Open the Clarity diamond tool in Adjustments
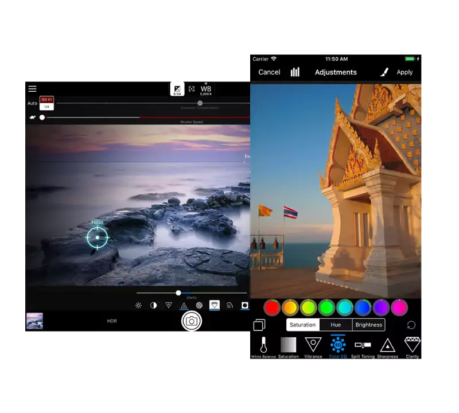The width and height of the screenshot is (459, 413). (x=412, y=347)
